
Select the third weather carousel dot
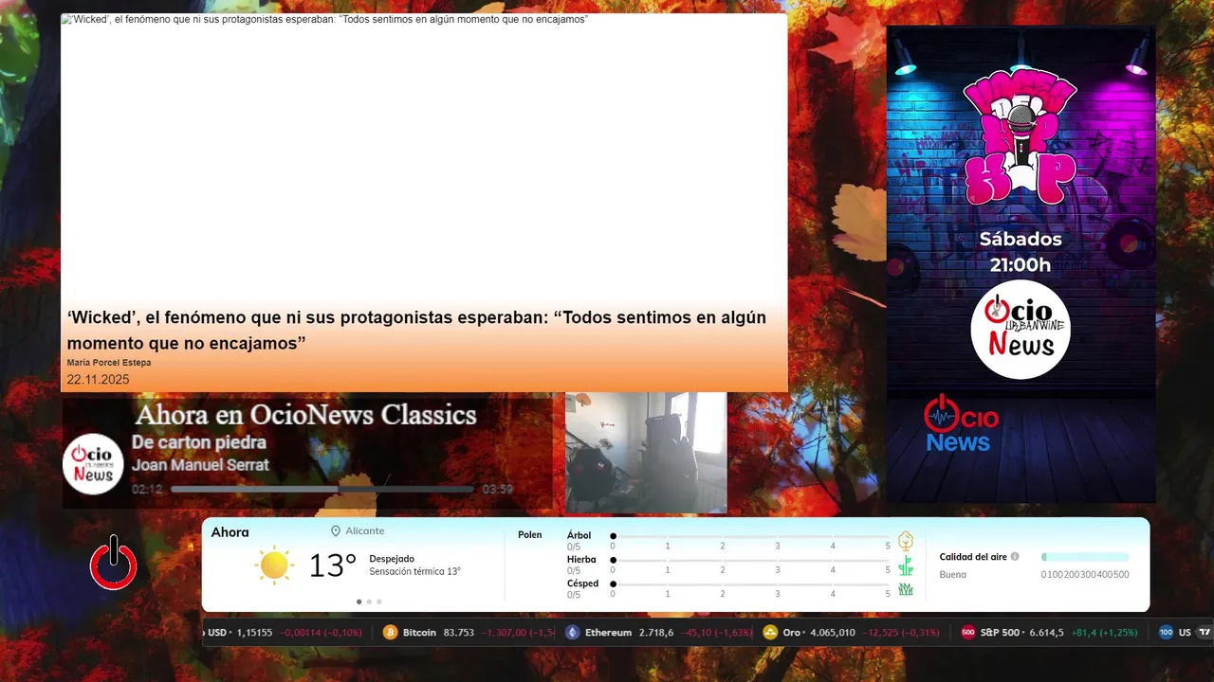pyautogui.click(x=379, y=601)
